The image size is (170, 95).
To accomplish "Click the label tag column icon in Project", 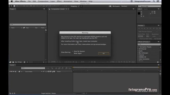I will [x=24, y=28].
